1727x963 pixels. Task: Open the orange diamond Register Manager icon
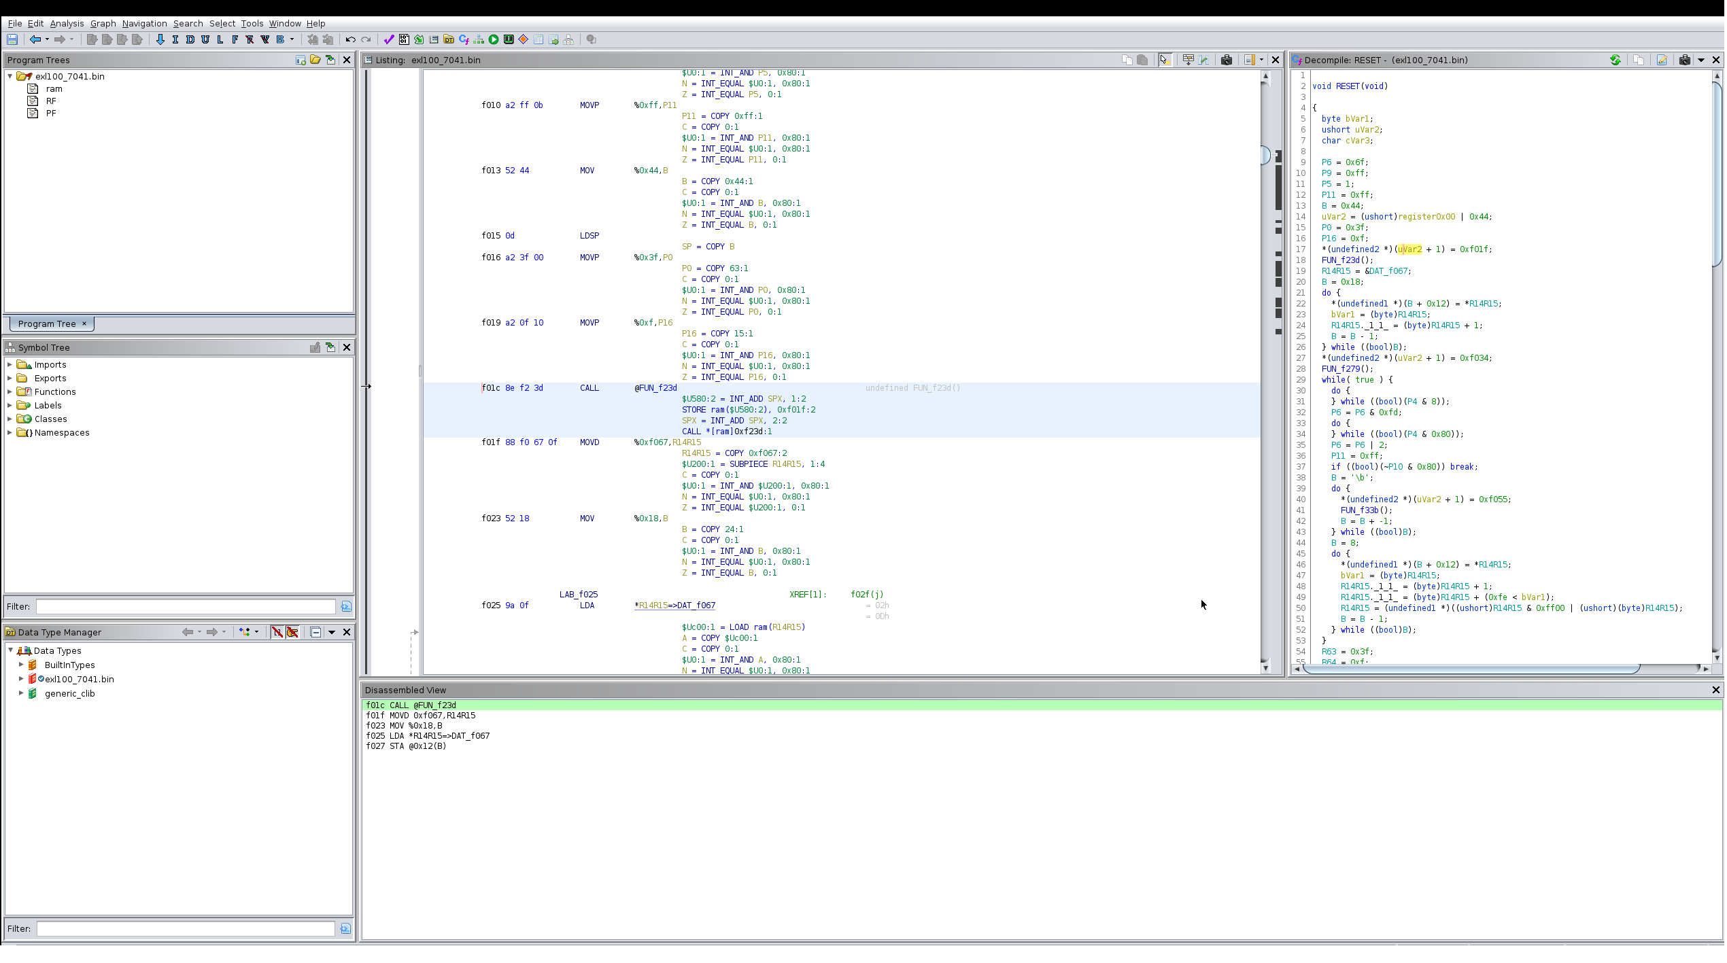(x=524, y=39)
